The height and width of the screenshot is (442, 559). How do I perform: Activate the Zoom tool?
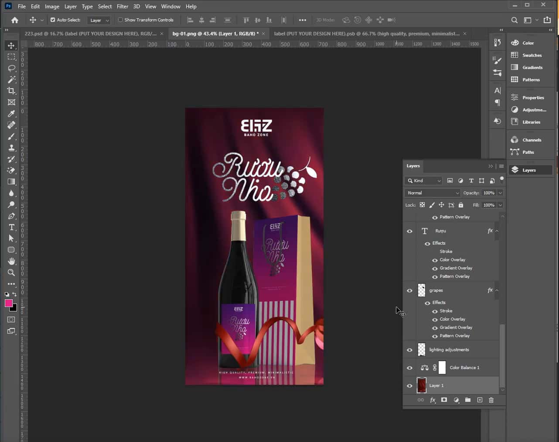[11, 273]
